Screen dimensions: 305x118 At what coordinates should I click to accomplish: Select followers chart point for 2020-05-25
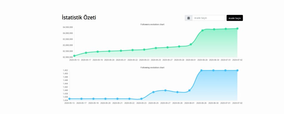tap(156, 48)
